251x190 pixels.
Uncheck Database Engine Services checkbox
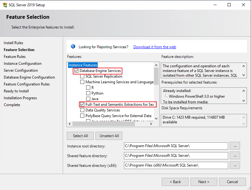point(76,71)
